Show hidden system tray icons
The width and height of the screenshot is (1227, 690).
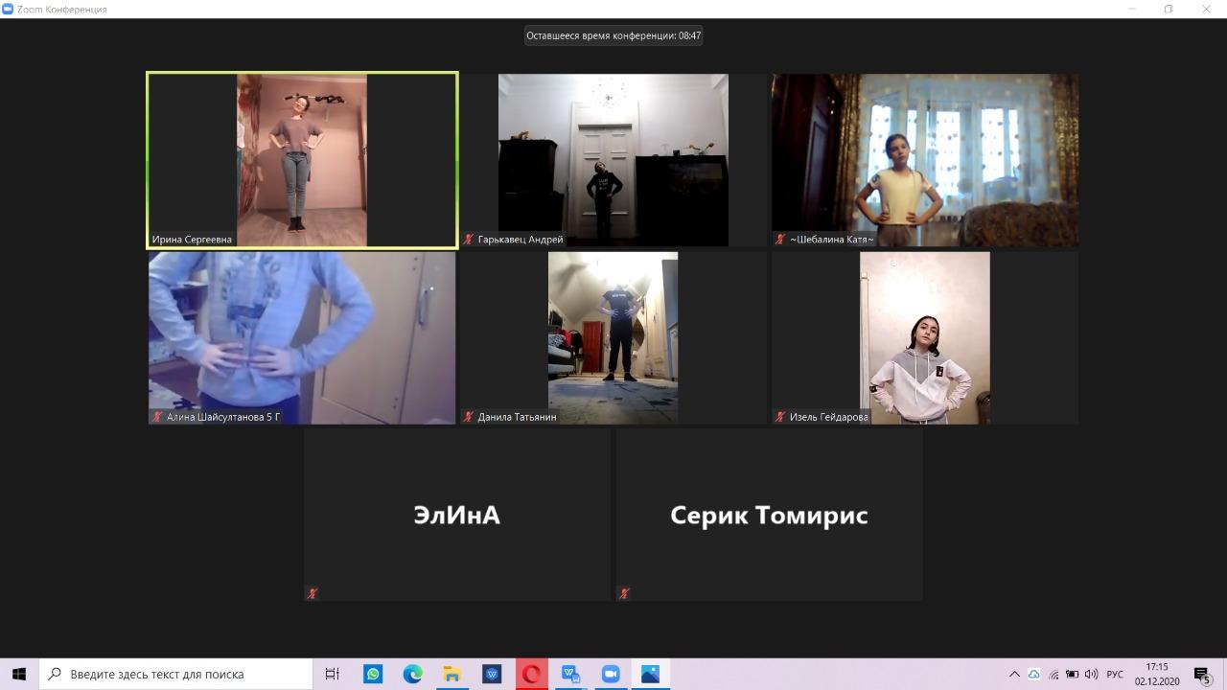[1014, 674]
